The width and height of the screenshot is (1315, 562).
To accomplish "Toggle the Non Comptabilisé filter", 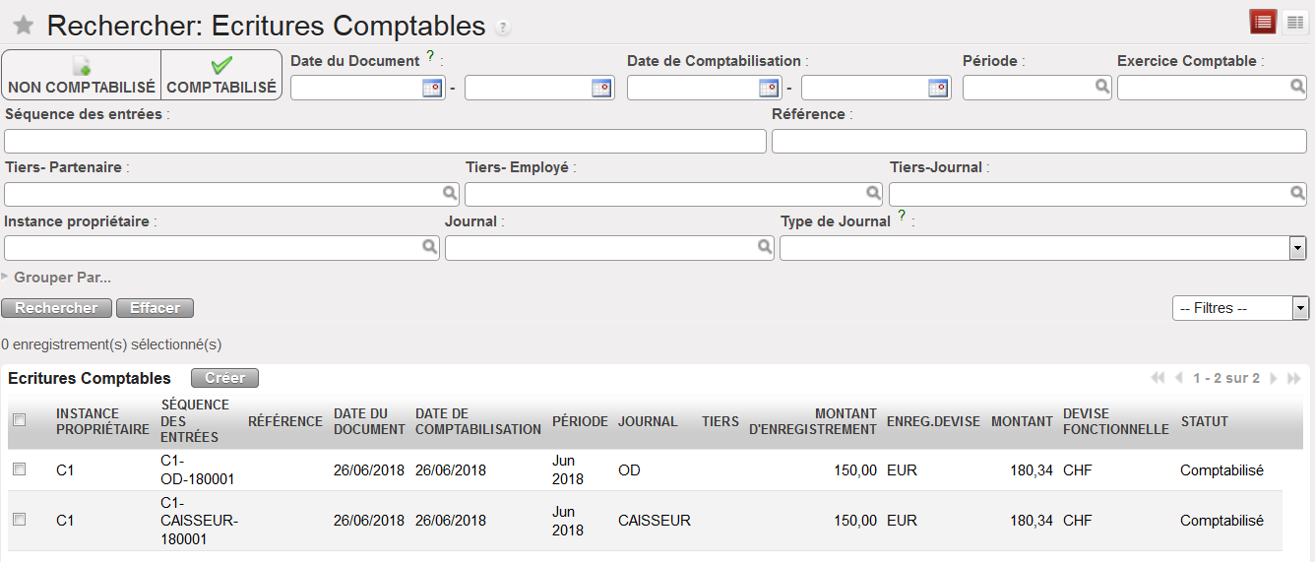I will (82, 76).
